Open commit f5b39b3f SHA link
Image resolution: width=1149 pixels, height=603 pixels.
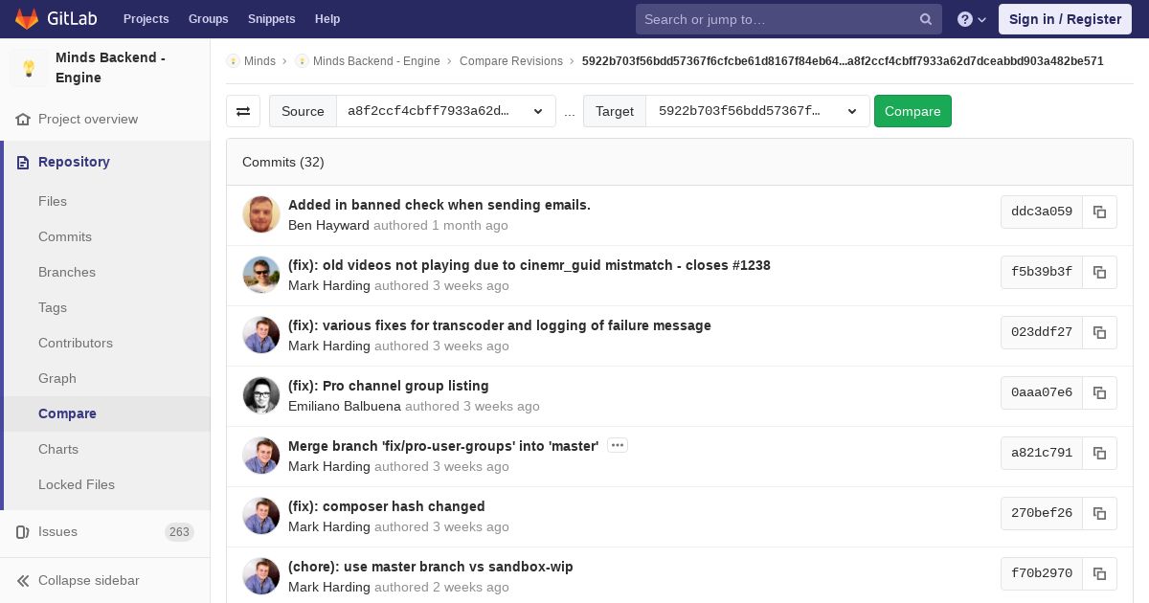[x=1042, y=272]
